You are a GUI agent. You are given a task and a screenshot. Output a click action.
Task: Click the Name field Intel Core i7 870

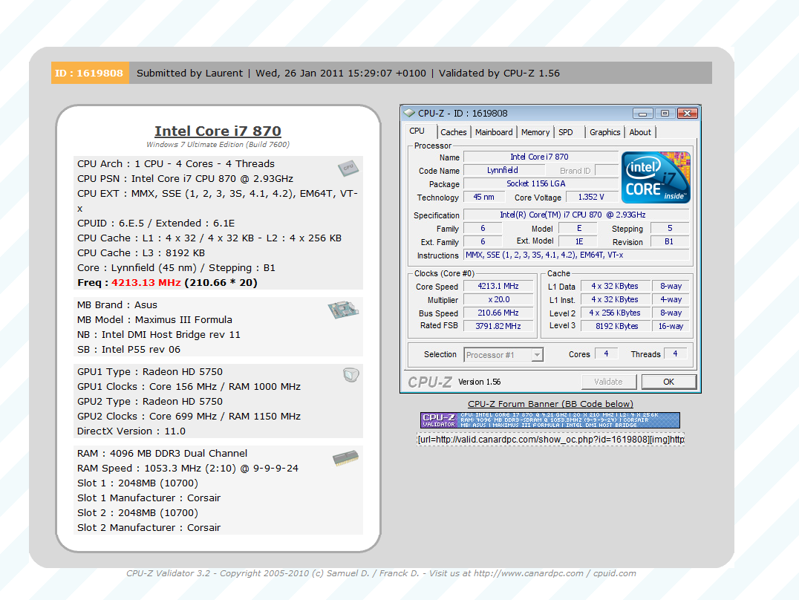(x=540, y=157)
